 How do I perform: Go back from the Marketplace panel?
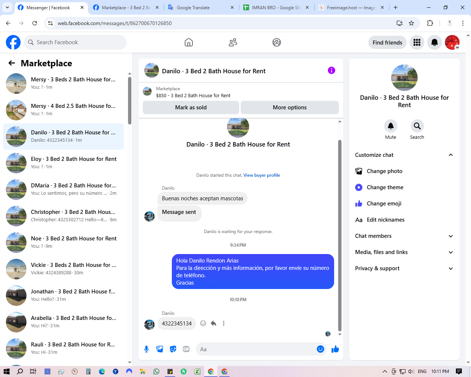coord(12,63)
